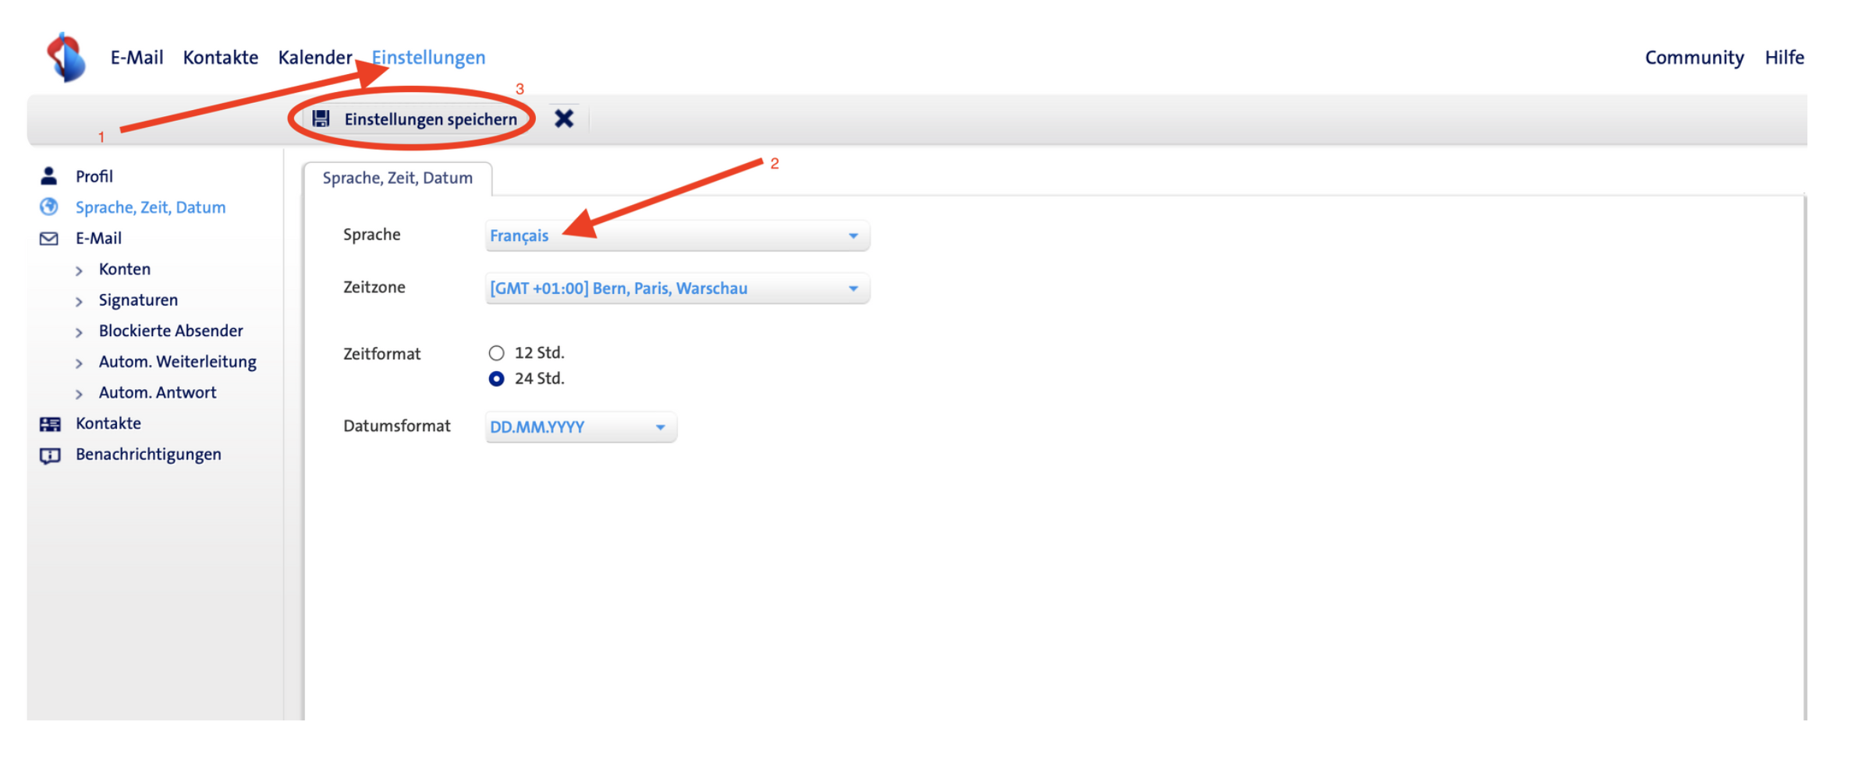Click the globe icon for language settings
The width and height of the screenshot is (1855, 775).
(49, 207)
